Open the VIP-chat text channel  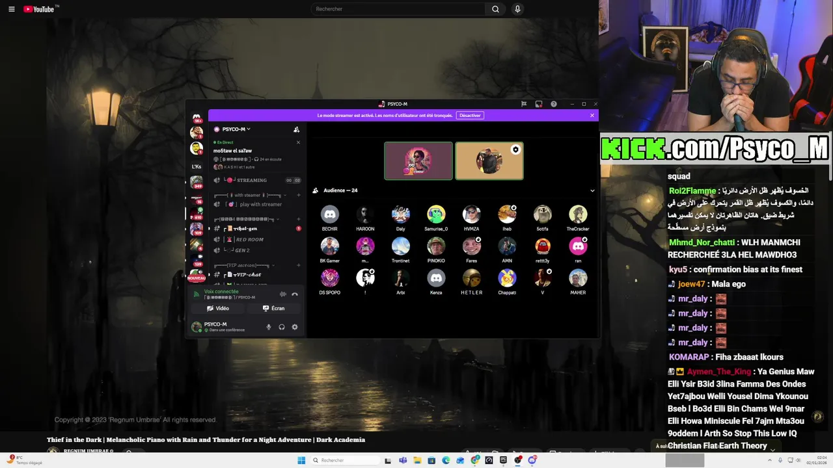tap(256, 275)
